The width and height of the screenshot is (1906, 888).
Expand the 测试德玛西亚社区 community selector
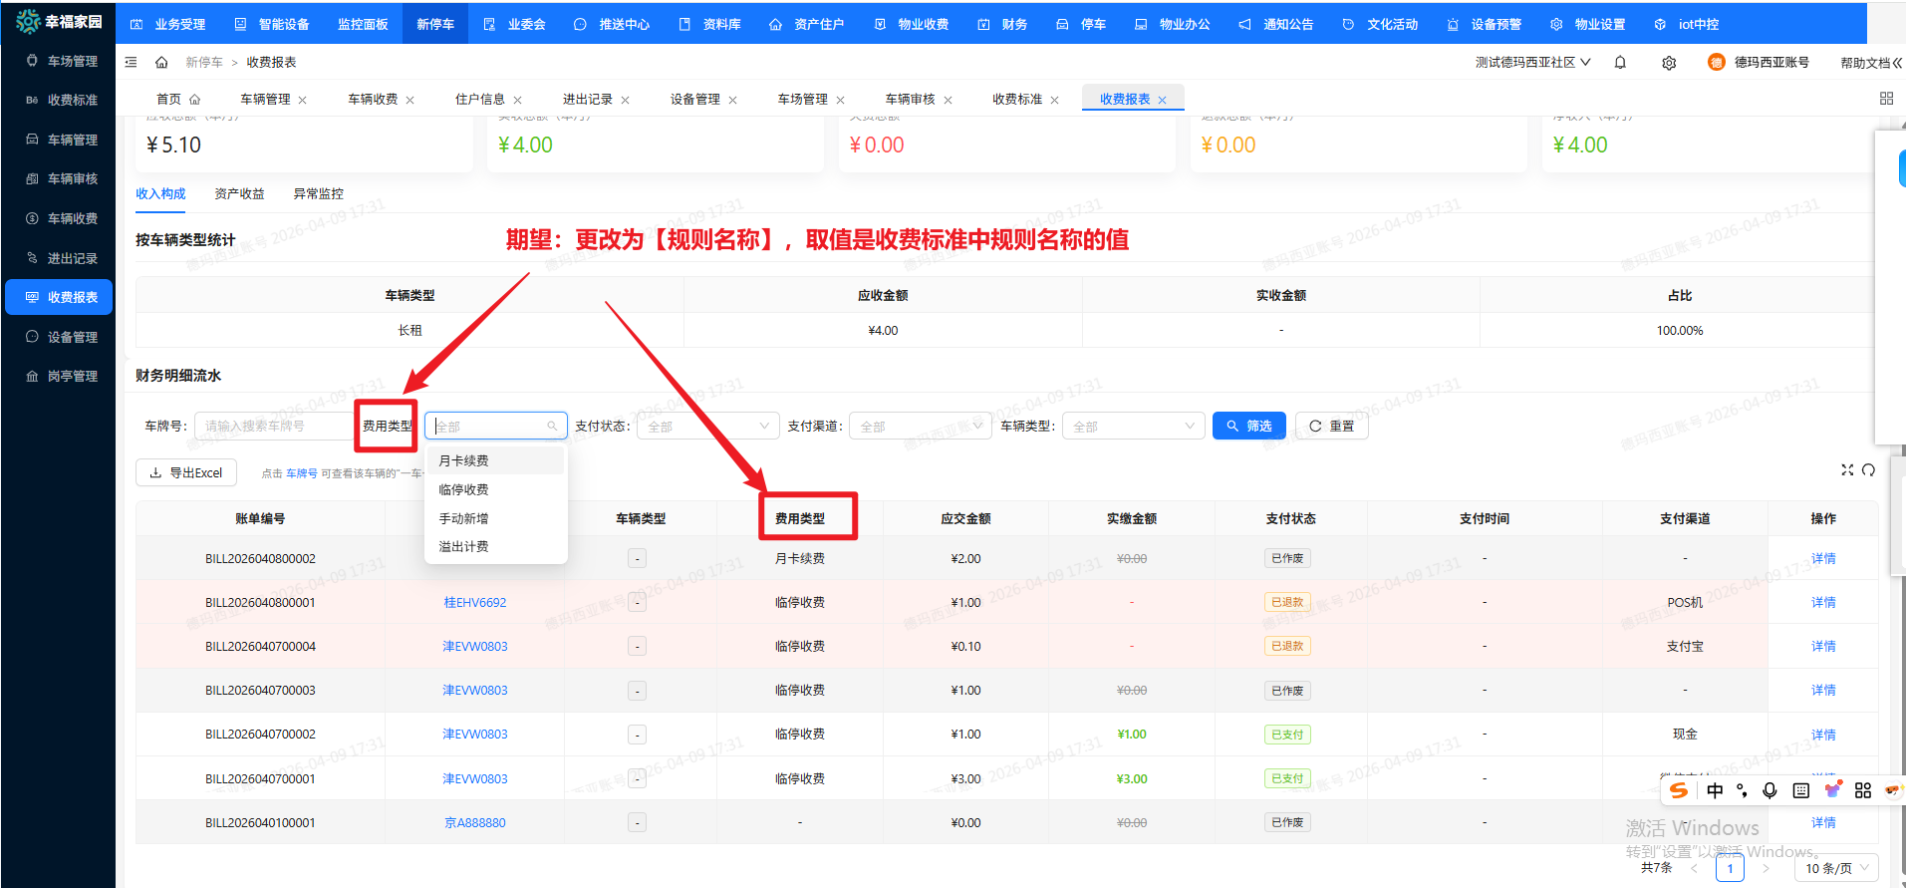[x=1532, y=63]
